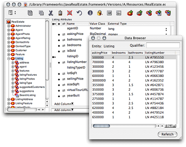Screen dimensions: 186x147
Task: Open the upper Add Column popup
Action: [x=64, y=104]
